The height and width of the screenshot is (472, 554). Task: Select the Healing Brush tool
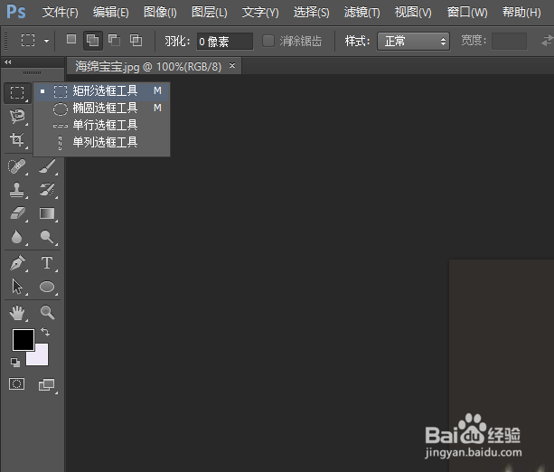[x=17, y=166]
